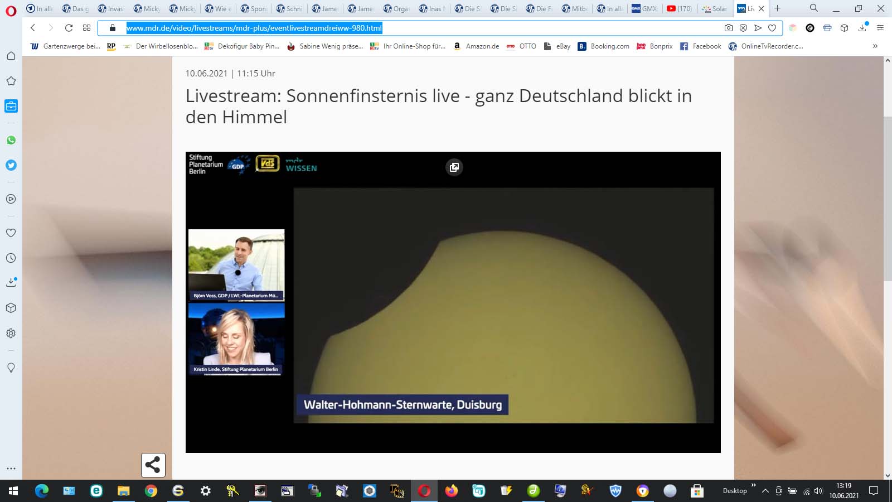The image size is (892, 502).
Task: Open the ad blocker shield icon
Action: (743, 28)
